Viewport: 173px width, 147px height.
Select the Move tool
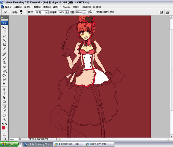click(4, 28)
